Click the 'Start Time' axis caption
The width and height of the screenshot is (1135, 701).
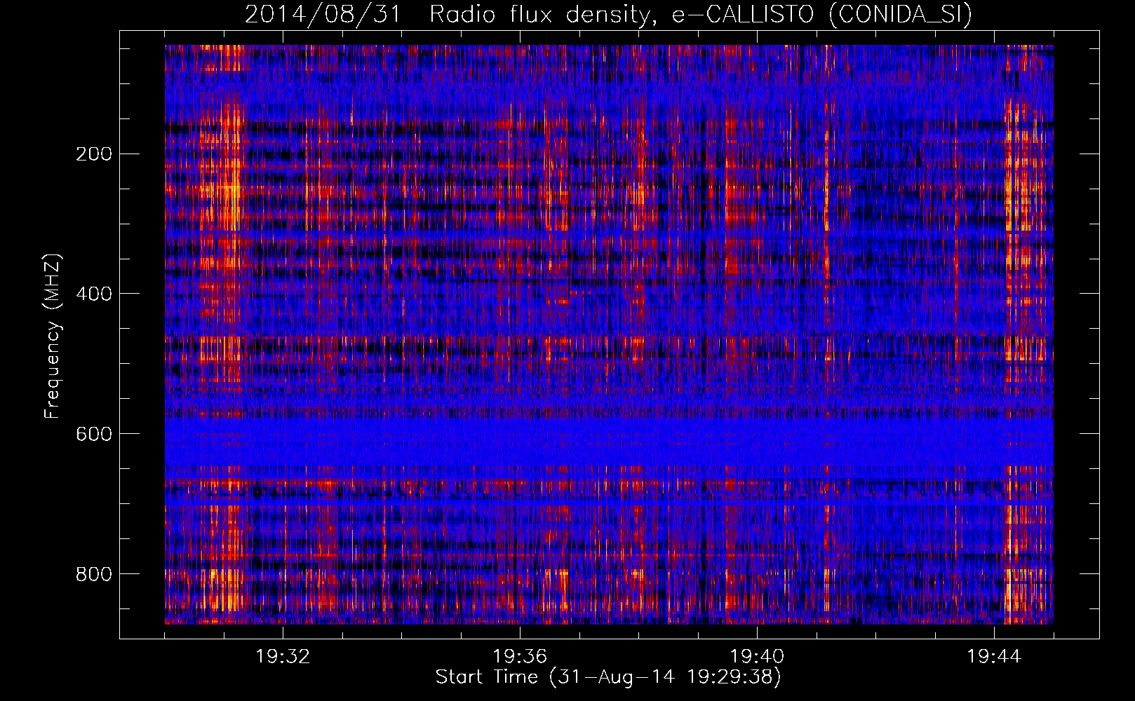pyautogui.click(x=608, y=677)
